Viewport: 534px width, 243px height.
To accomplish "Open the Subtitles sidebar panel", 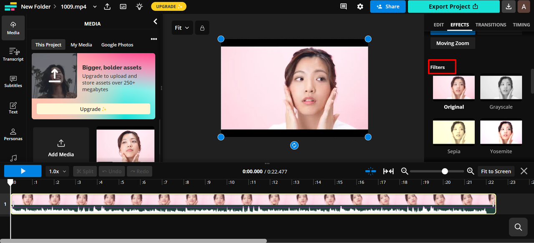I will [13, 81].
